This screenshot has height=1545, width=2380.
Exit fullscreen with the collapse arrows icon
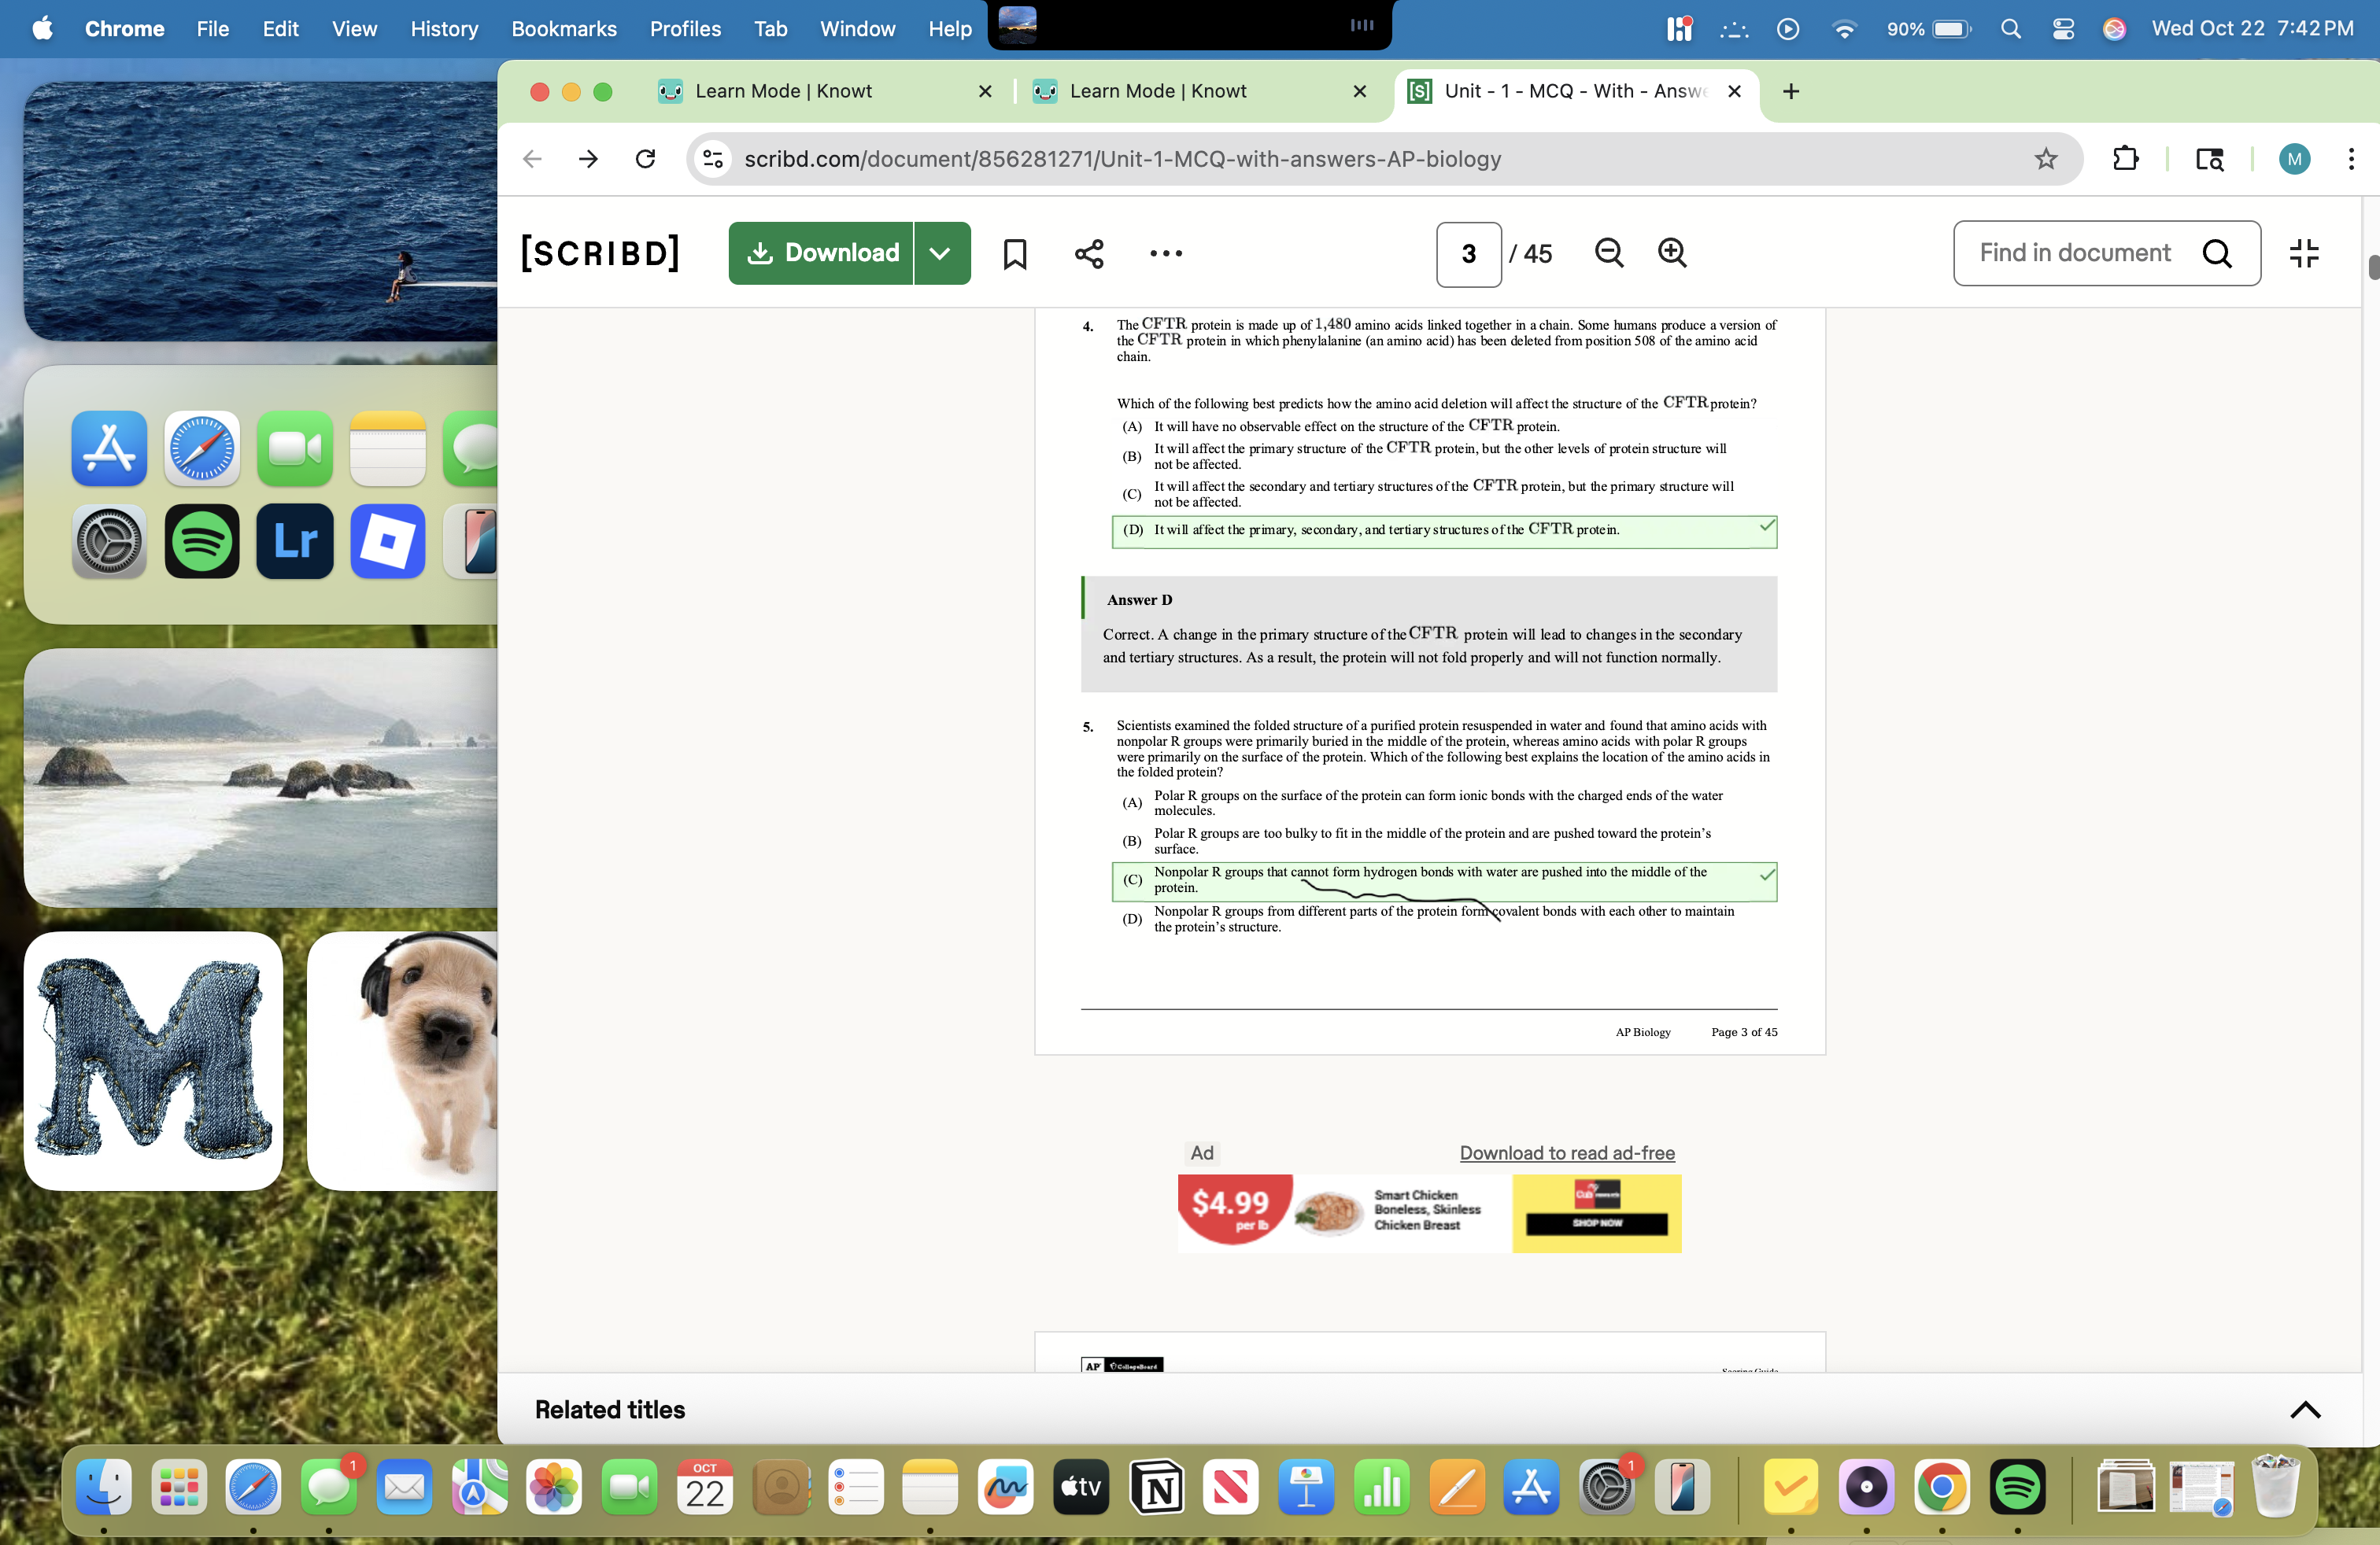[x=2304, y=254]
